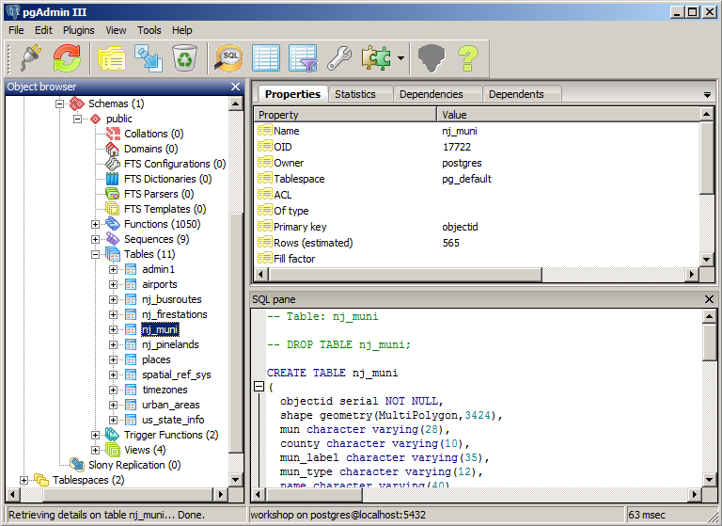
Task: Click the Collations node icon
Action: pos(113,134)
